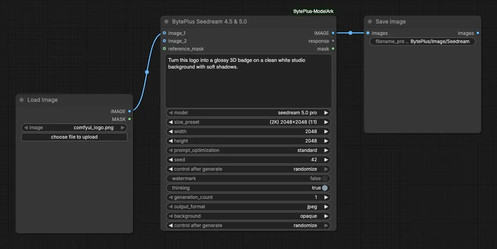Decrease width with left arrow
This screenshot has height=249, width=497.
pyautogui.click(x=171, y=132)
